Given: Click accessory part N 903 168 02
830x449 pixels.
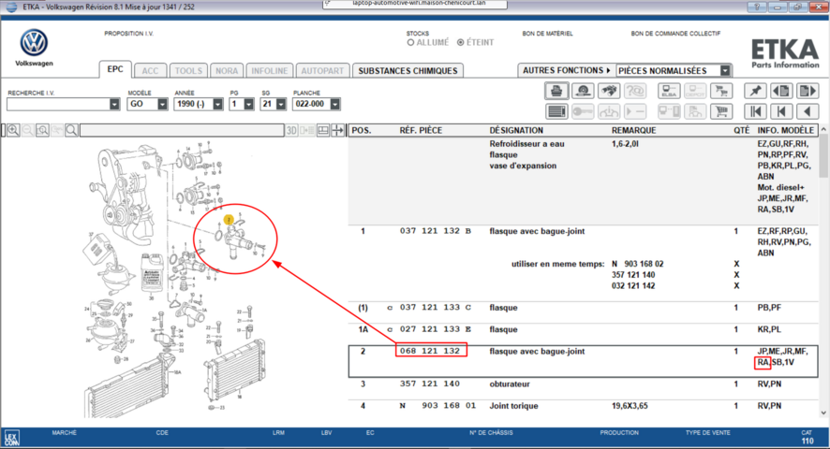Looking at the screenshot, I should click(x=637, y=264).
